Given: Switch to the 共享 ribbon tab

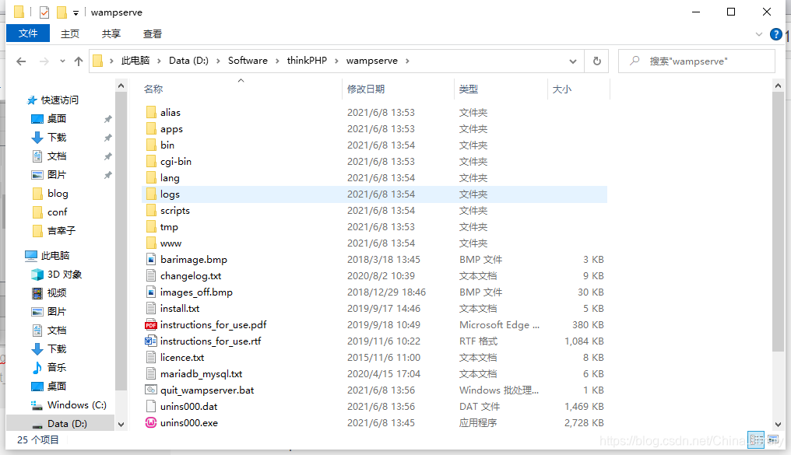Looking at the screenshot, I should coord(111,33).
